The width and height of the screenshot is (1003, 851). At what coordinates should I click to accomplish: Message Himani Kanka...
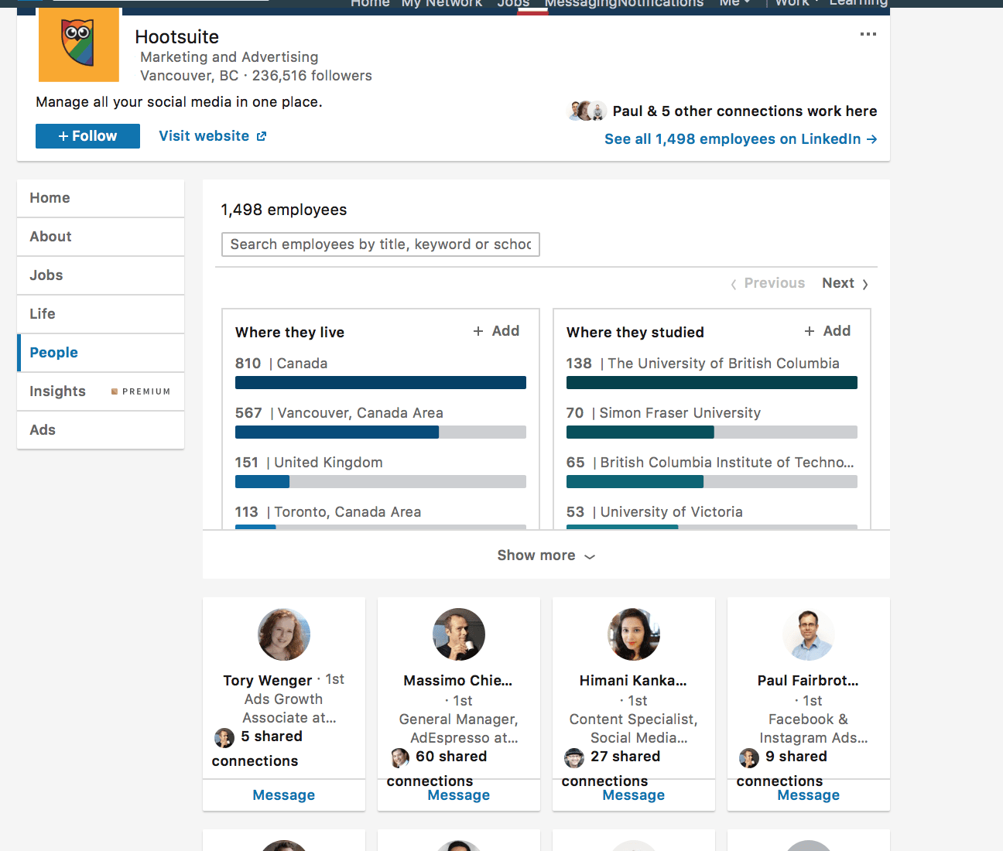click(x=634, y=795)
